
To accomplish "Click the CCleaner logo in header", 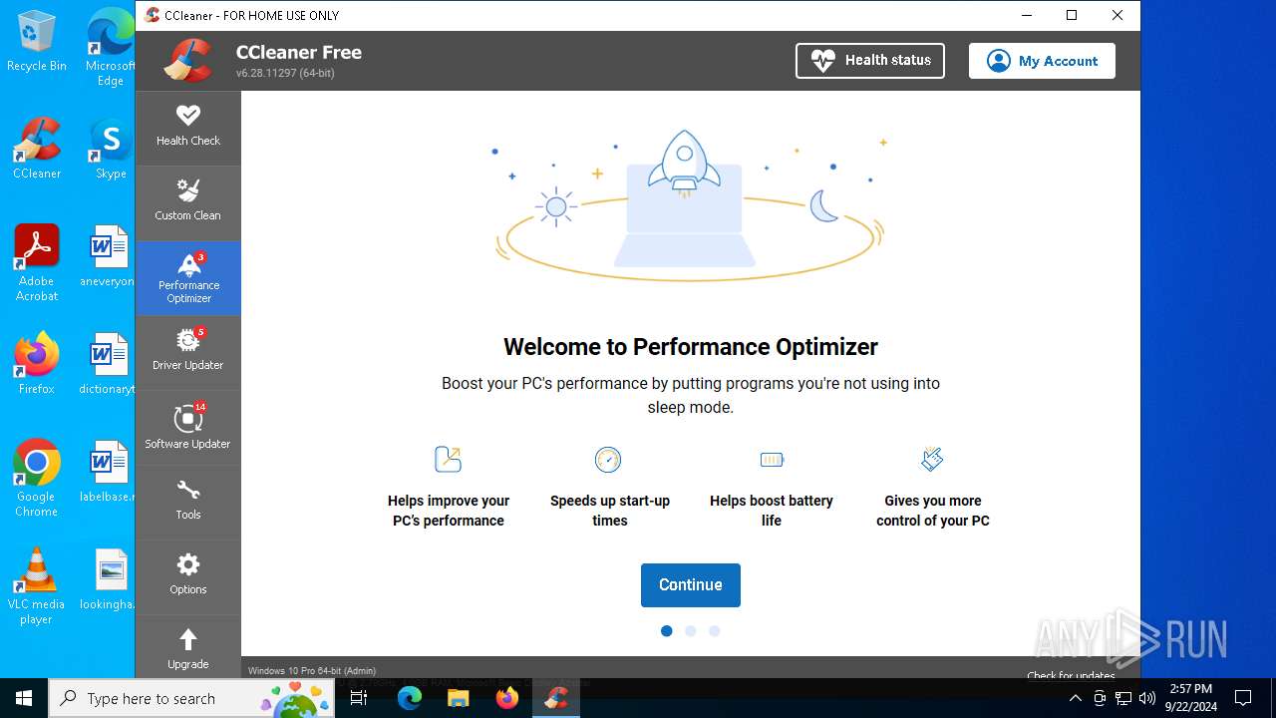I will 188,61.
